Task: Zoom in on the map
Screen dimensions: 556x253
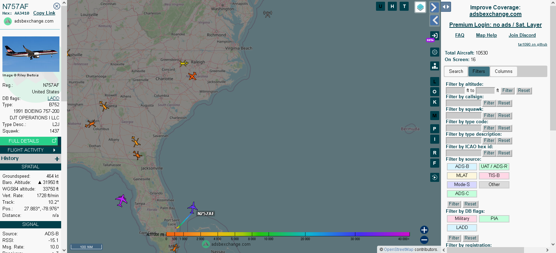Action: pyautogui.click(x=424, y=230)
